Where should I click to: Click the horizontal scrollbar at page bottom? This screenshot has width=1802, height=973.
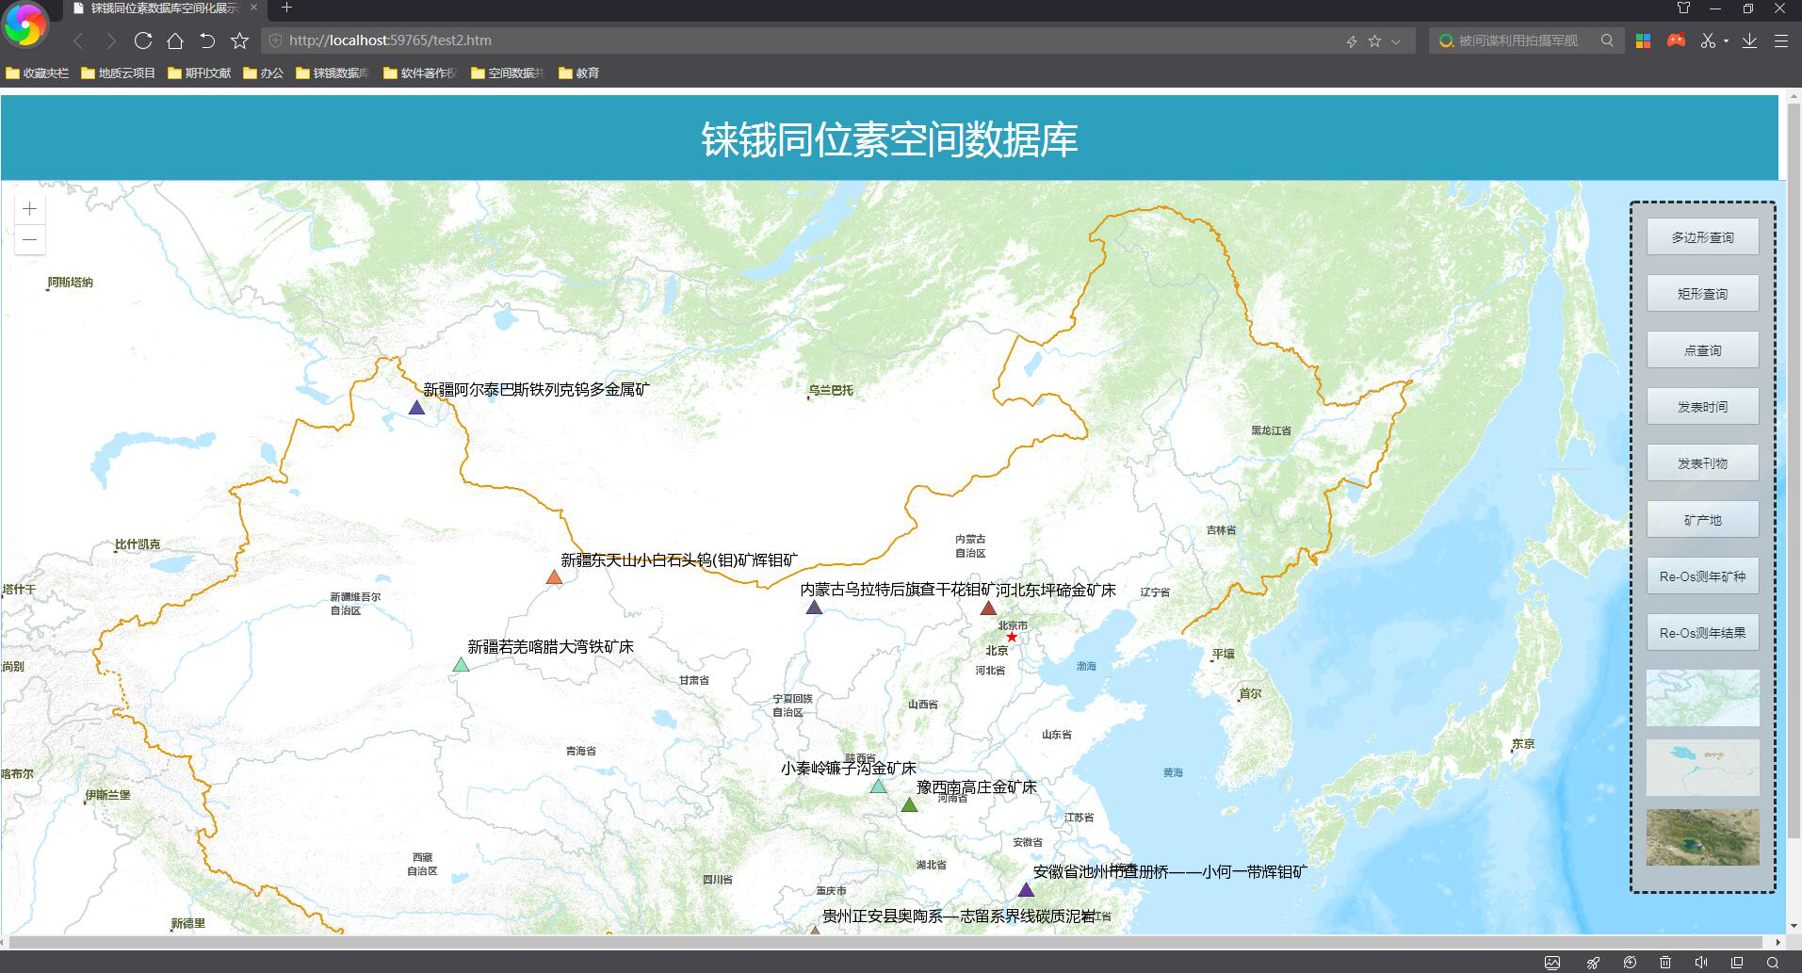[x=885, y=942]
